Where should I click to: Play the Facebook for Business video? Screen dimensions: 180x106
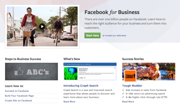[x=42, y=27]
